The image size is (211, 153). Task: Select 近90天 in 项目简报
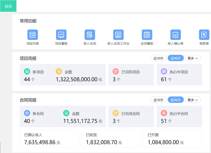click(x=176, y=58)
